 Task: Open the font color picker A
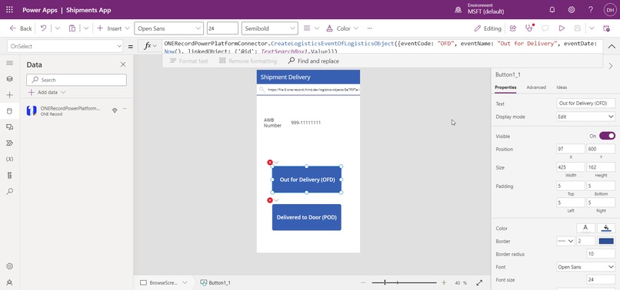click(x=585, y=228)
